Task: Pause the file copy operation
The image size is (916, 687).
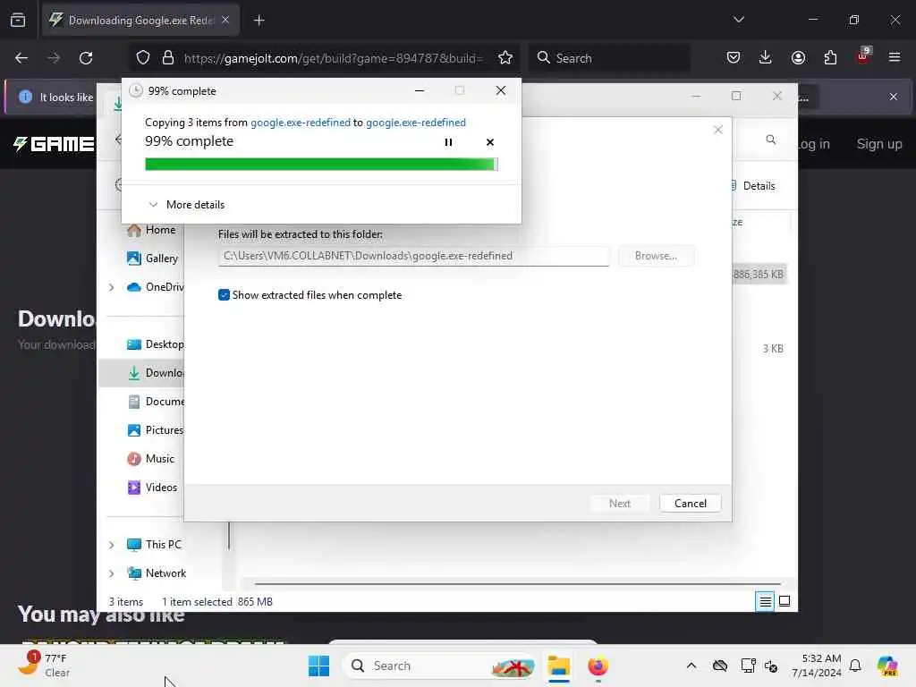Action: click(448, 142)
